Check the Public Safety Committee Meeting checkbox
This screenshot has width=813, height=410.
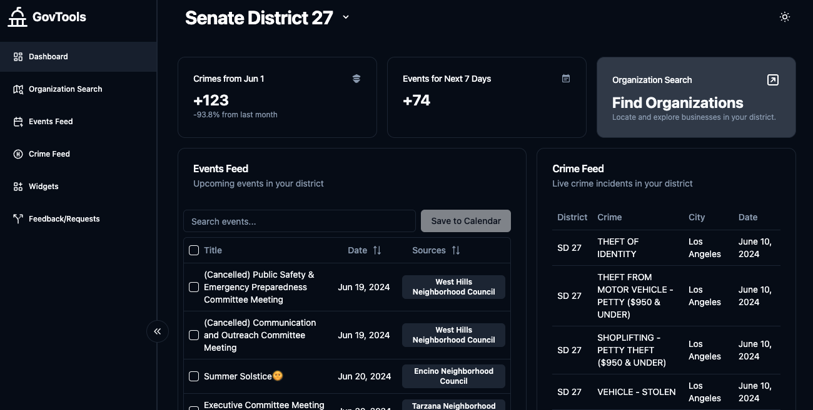pyautogui.click(x=194, y=287)
